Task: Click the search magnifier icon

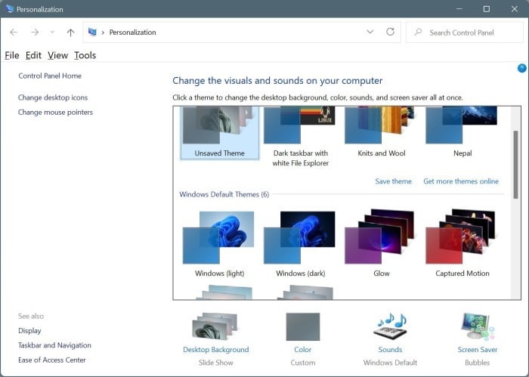Action: tap(418, 32)
